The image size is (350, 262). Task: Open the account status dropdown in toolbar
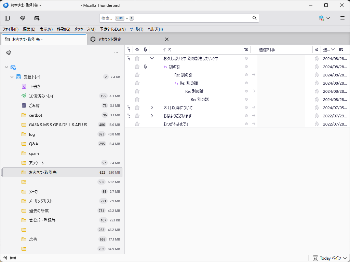point(324,18)
